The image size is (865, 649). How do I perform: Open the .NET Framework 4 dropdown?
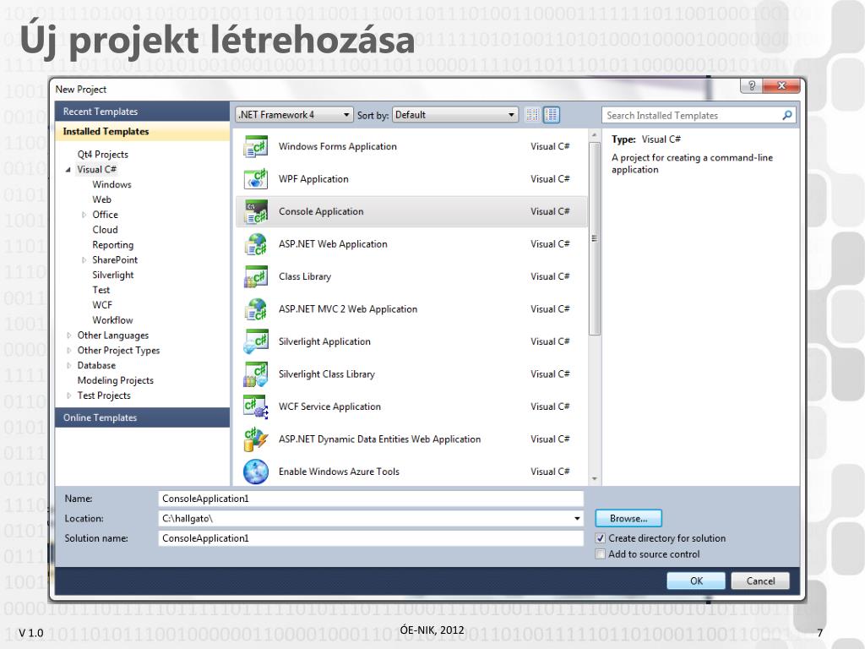294,115
